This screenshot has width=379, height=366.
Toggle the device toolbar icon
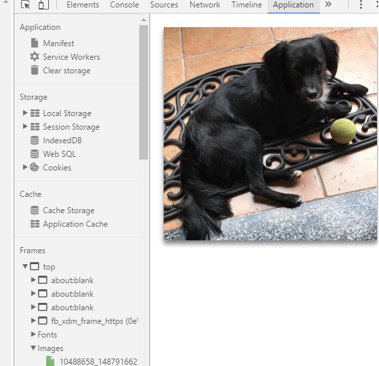click(x=43, y=5)
